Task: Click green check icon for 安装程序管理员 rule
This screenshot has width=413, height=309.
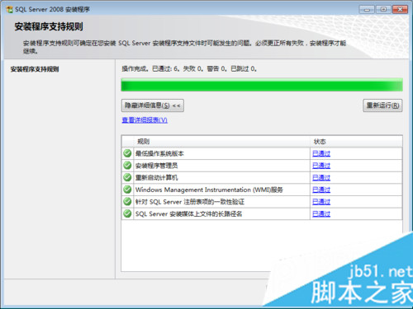Action: pos(127,166)
